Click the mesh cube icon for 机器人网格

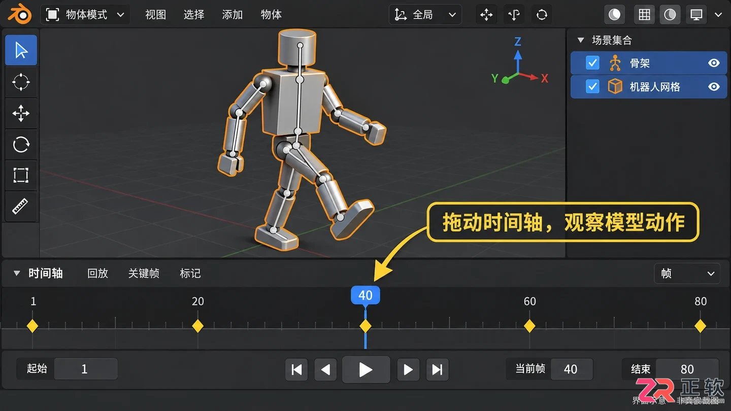point(615,86)
